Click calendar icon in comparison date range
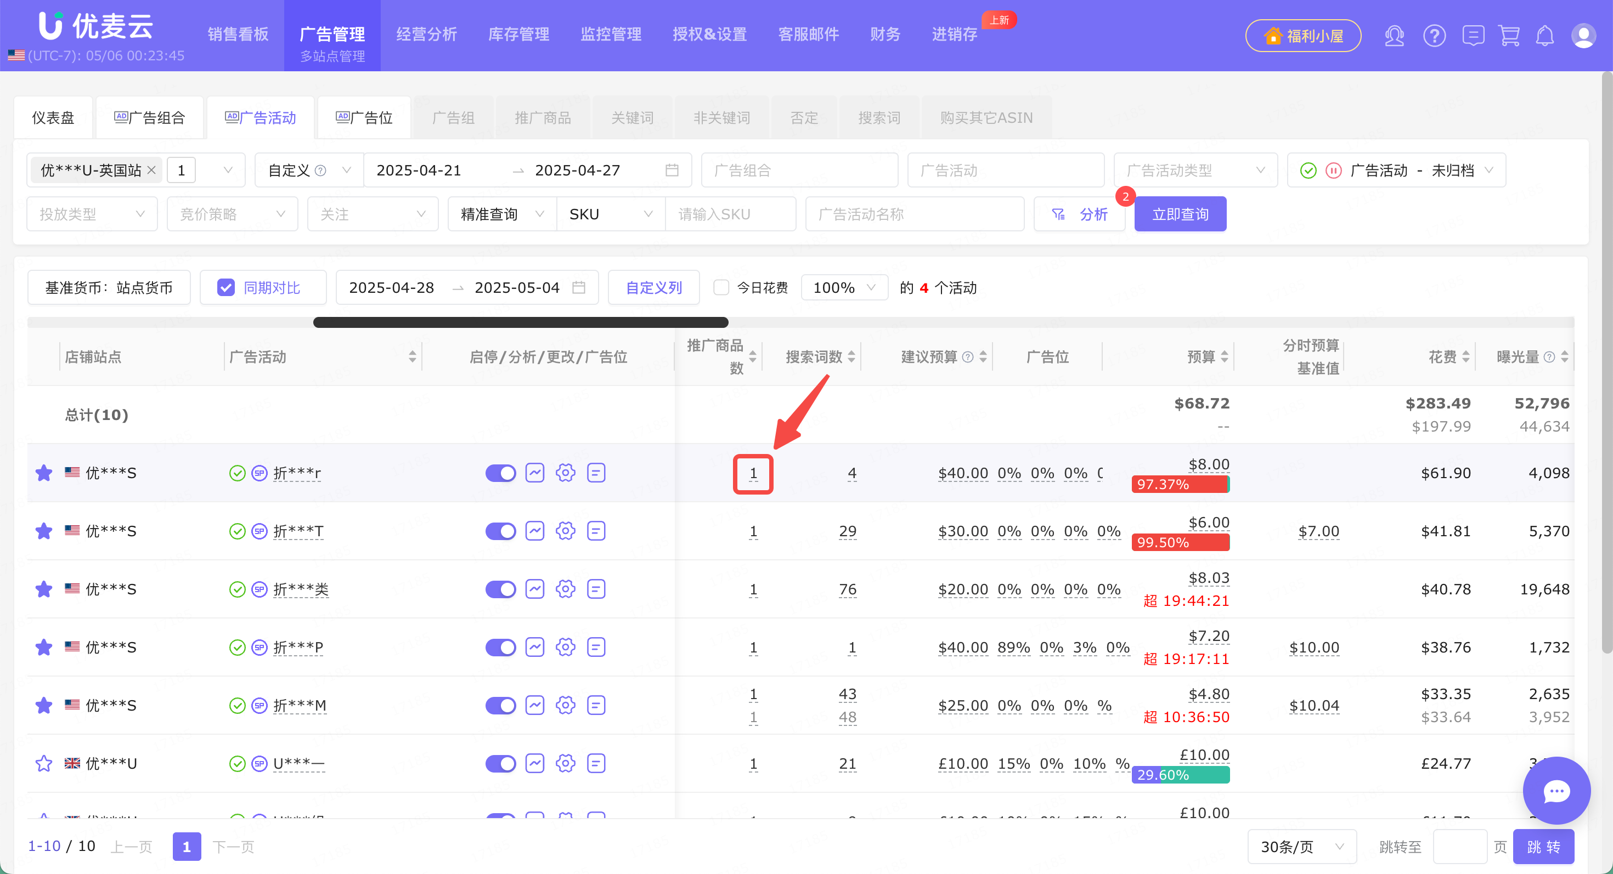1613x874 pixels. pos(579,288)
